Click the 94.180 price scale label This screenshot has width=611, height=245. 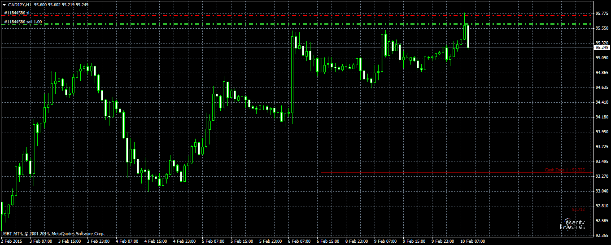click(x=602, y=117)
